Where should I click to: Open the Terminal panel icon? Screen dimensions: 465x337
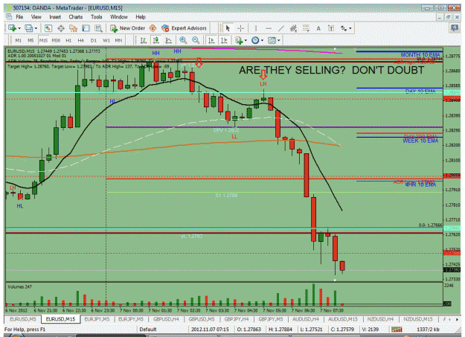(86, 28)
